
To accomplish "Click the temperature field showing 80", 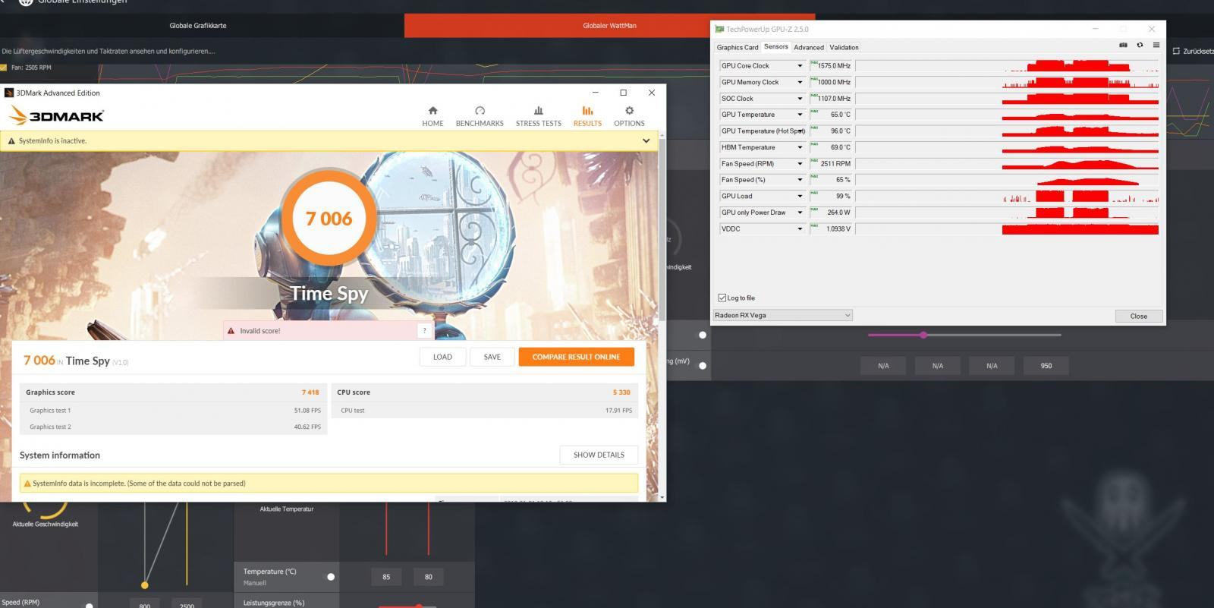I will [x=429, y=577].
